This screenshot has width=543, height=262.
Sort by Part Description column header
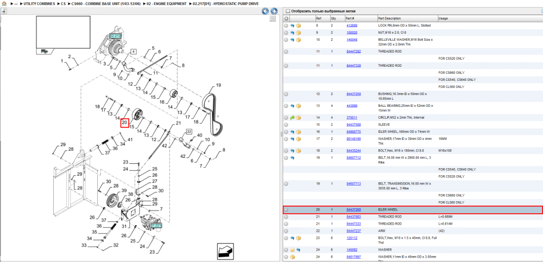407,18
